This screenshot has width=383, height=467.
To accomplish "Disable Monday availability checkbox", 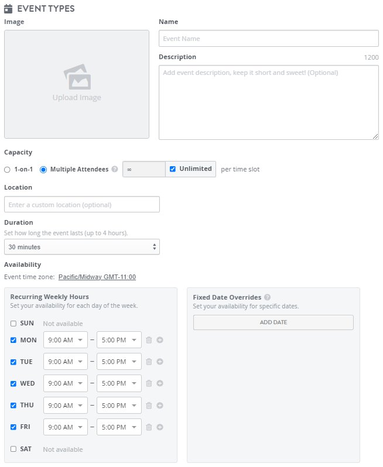I will pos(13,340).
